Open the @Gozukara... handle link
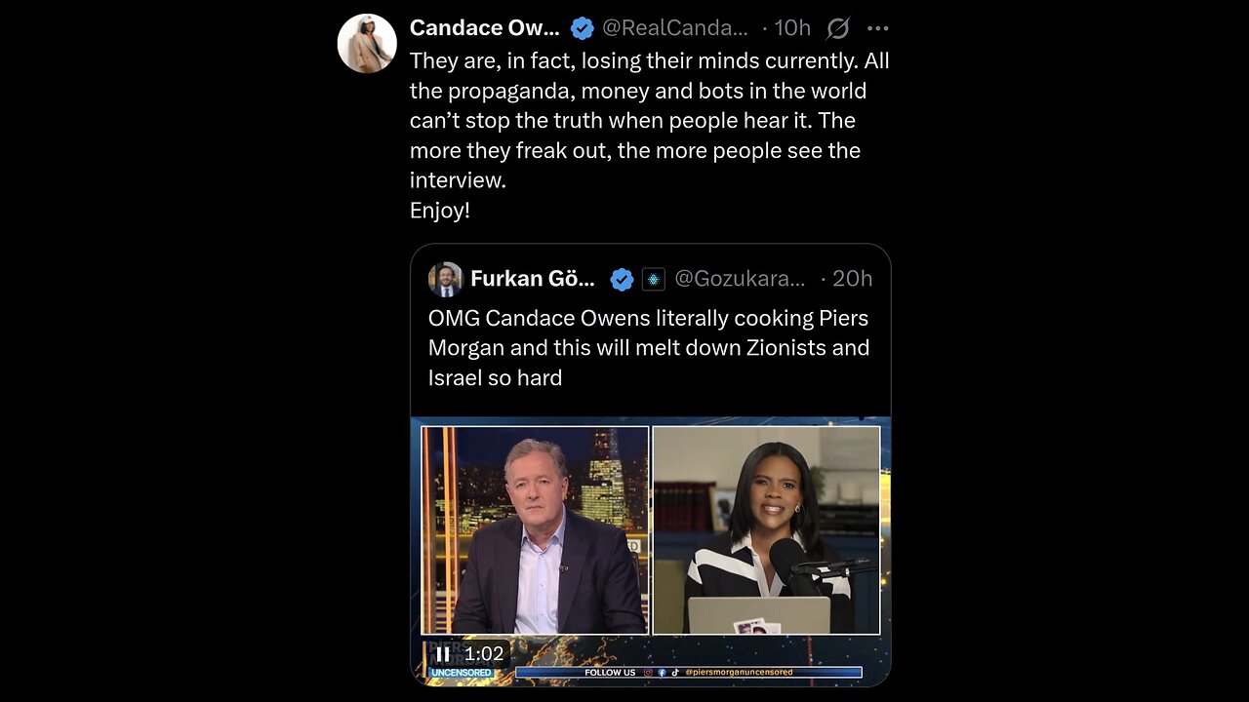 pos(740,279)
